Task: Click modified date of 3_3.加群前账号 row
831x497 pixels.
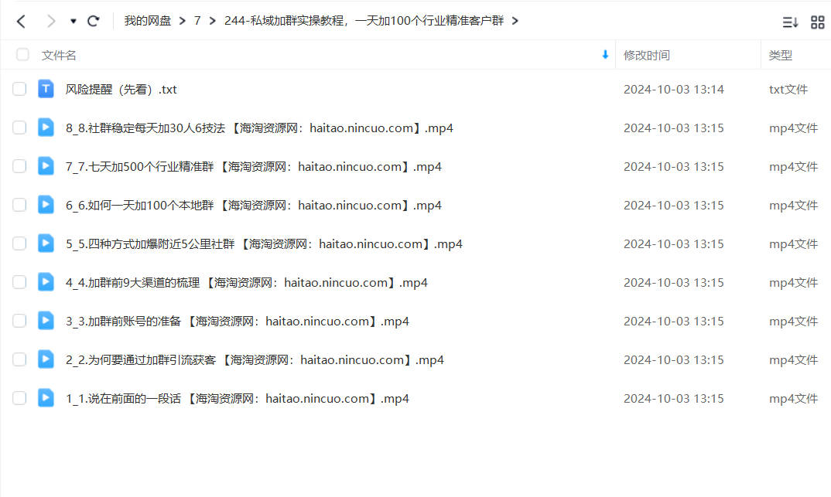Action: point(674,322)
